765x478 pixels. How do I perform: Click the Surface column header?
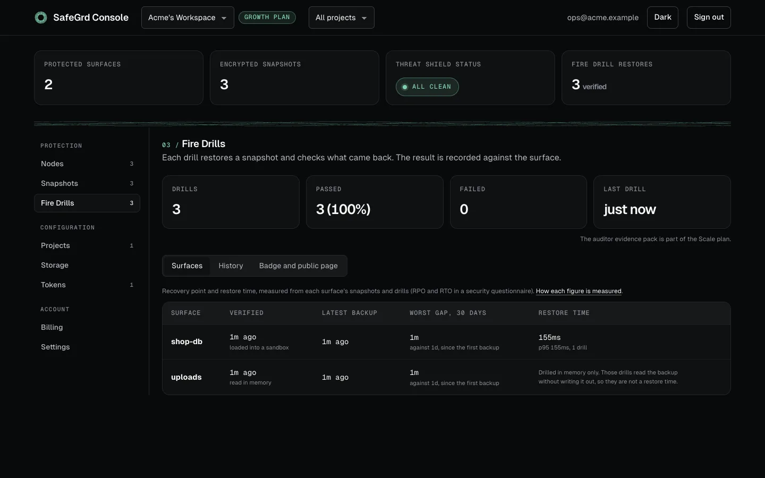pyautogui.click(x=186, y=313)
